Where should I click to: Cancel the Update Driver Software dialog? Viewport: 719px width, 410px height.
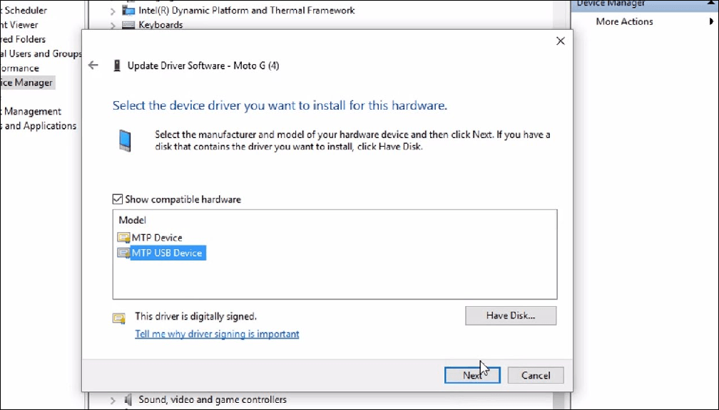coord(536,375)
